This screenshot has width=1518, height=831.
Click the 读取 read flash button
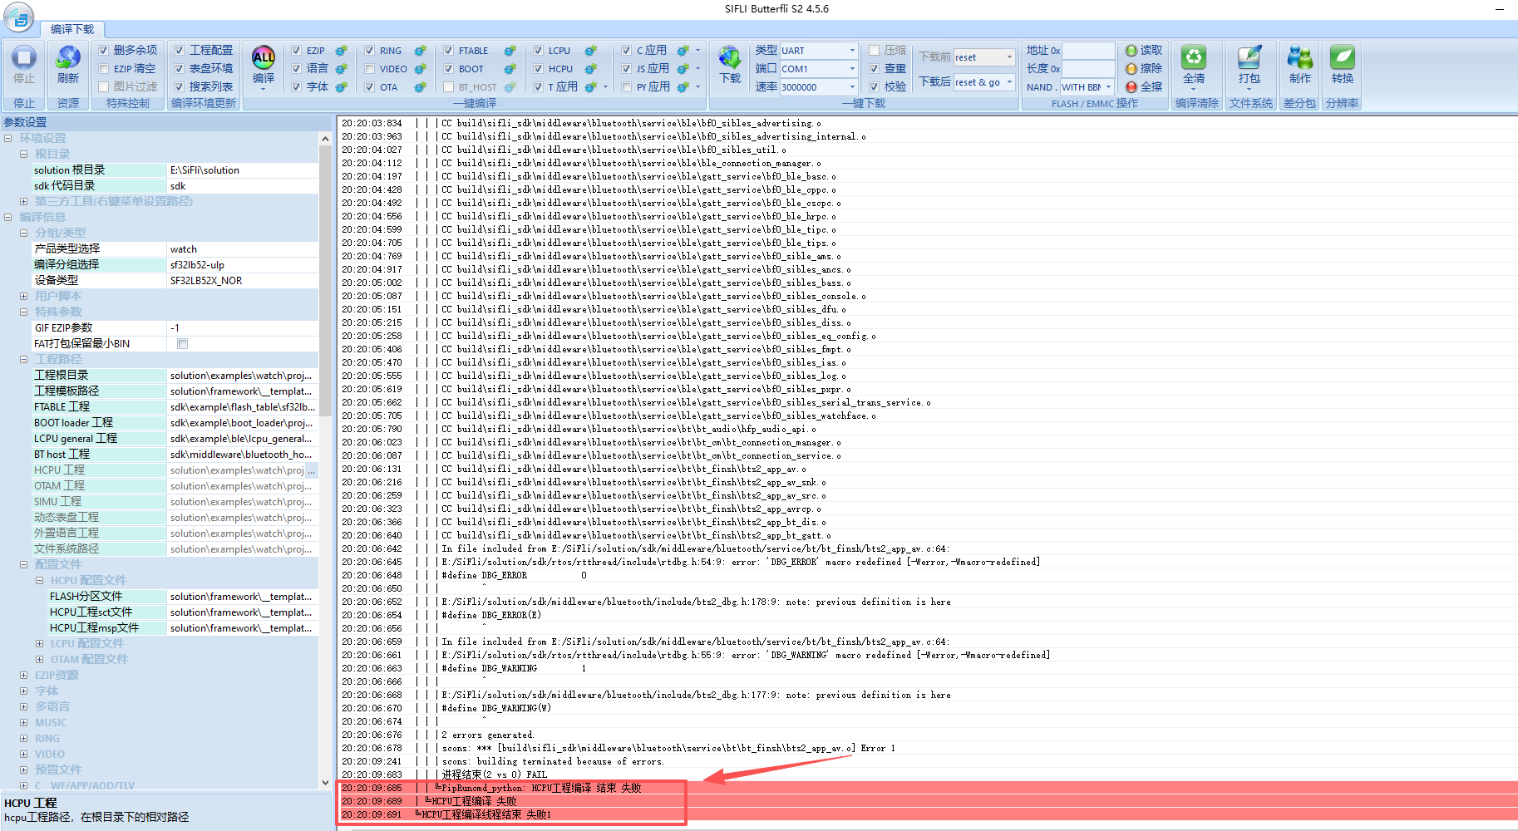point(1144,51)
